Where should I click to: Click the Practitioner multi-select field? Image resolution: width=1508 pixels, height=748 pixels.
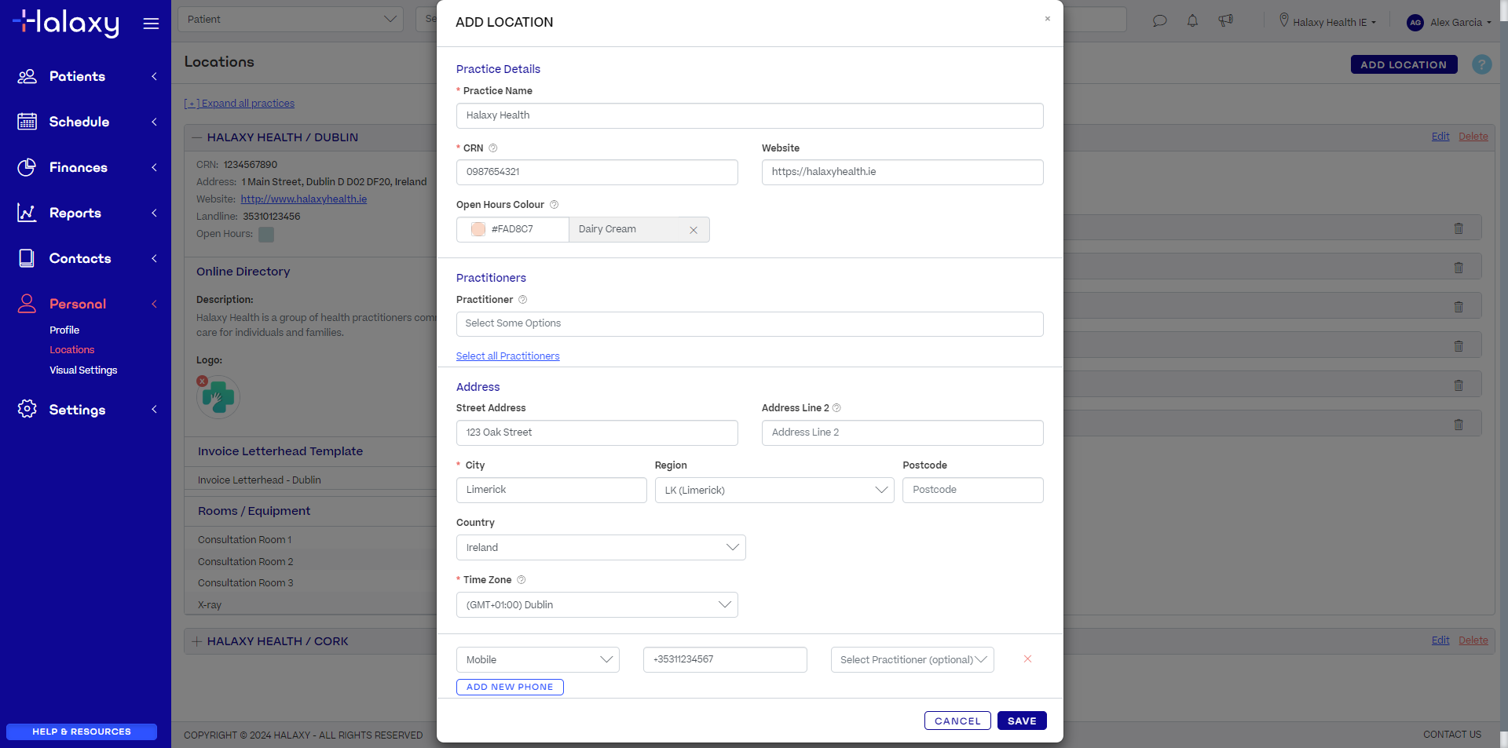pyautogui.click(x=750, y=324)
